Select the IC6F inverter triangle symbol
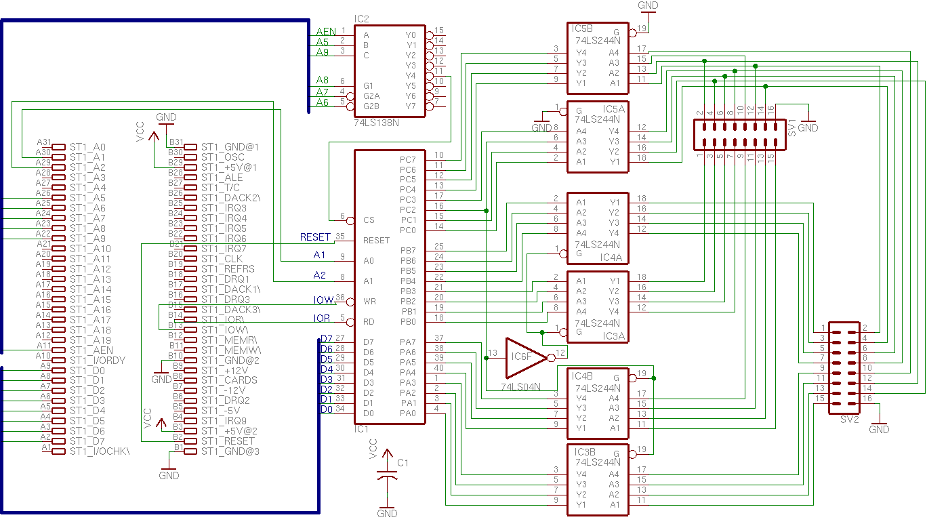927x528 pixels. tap(525, 357)
